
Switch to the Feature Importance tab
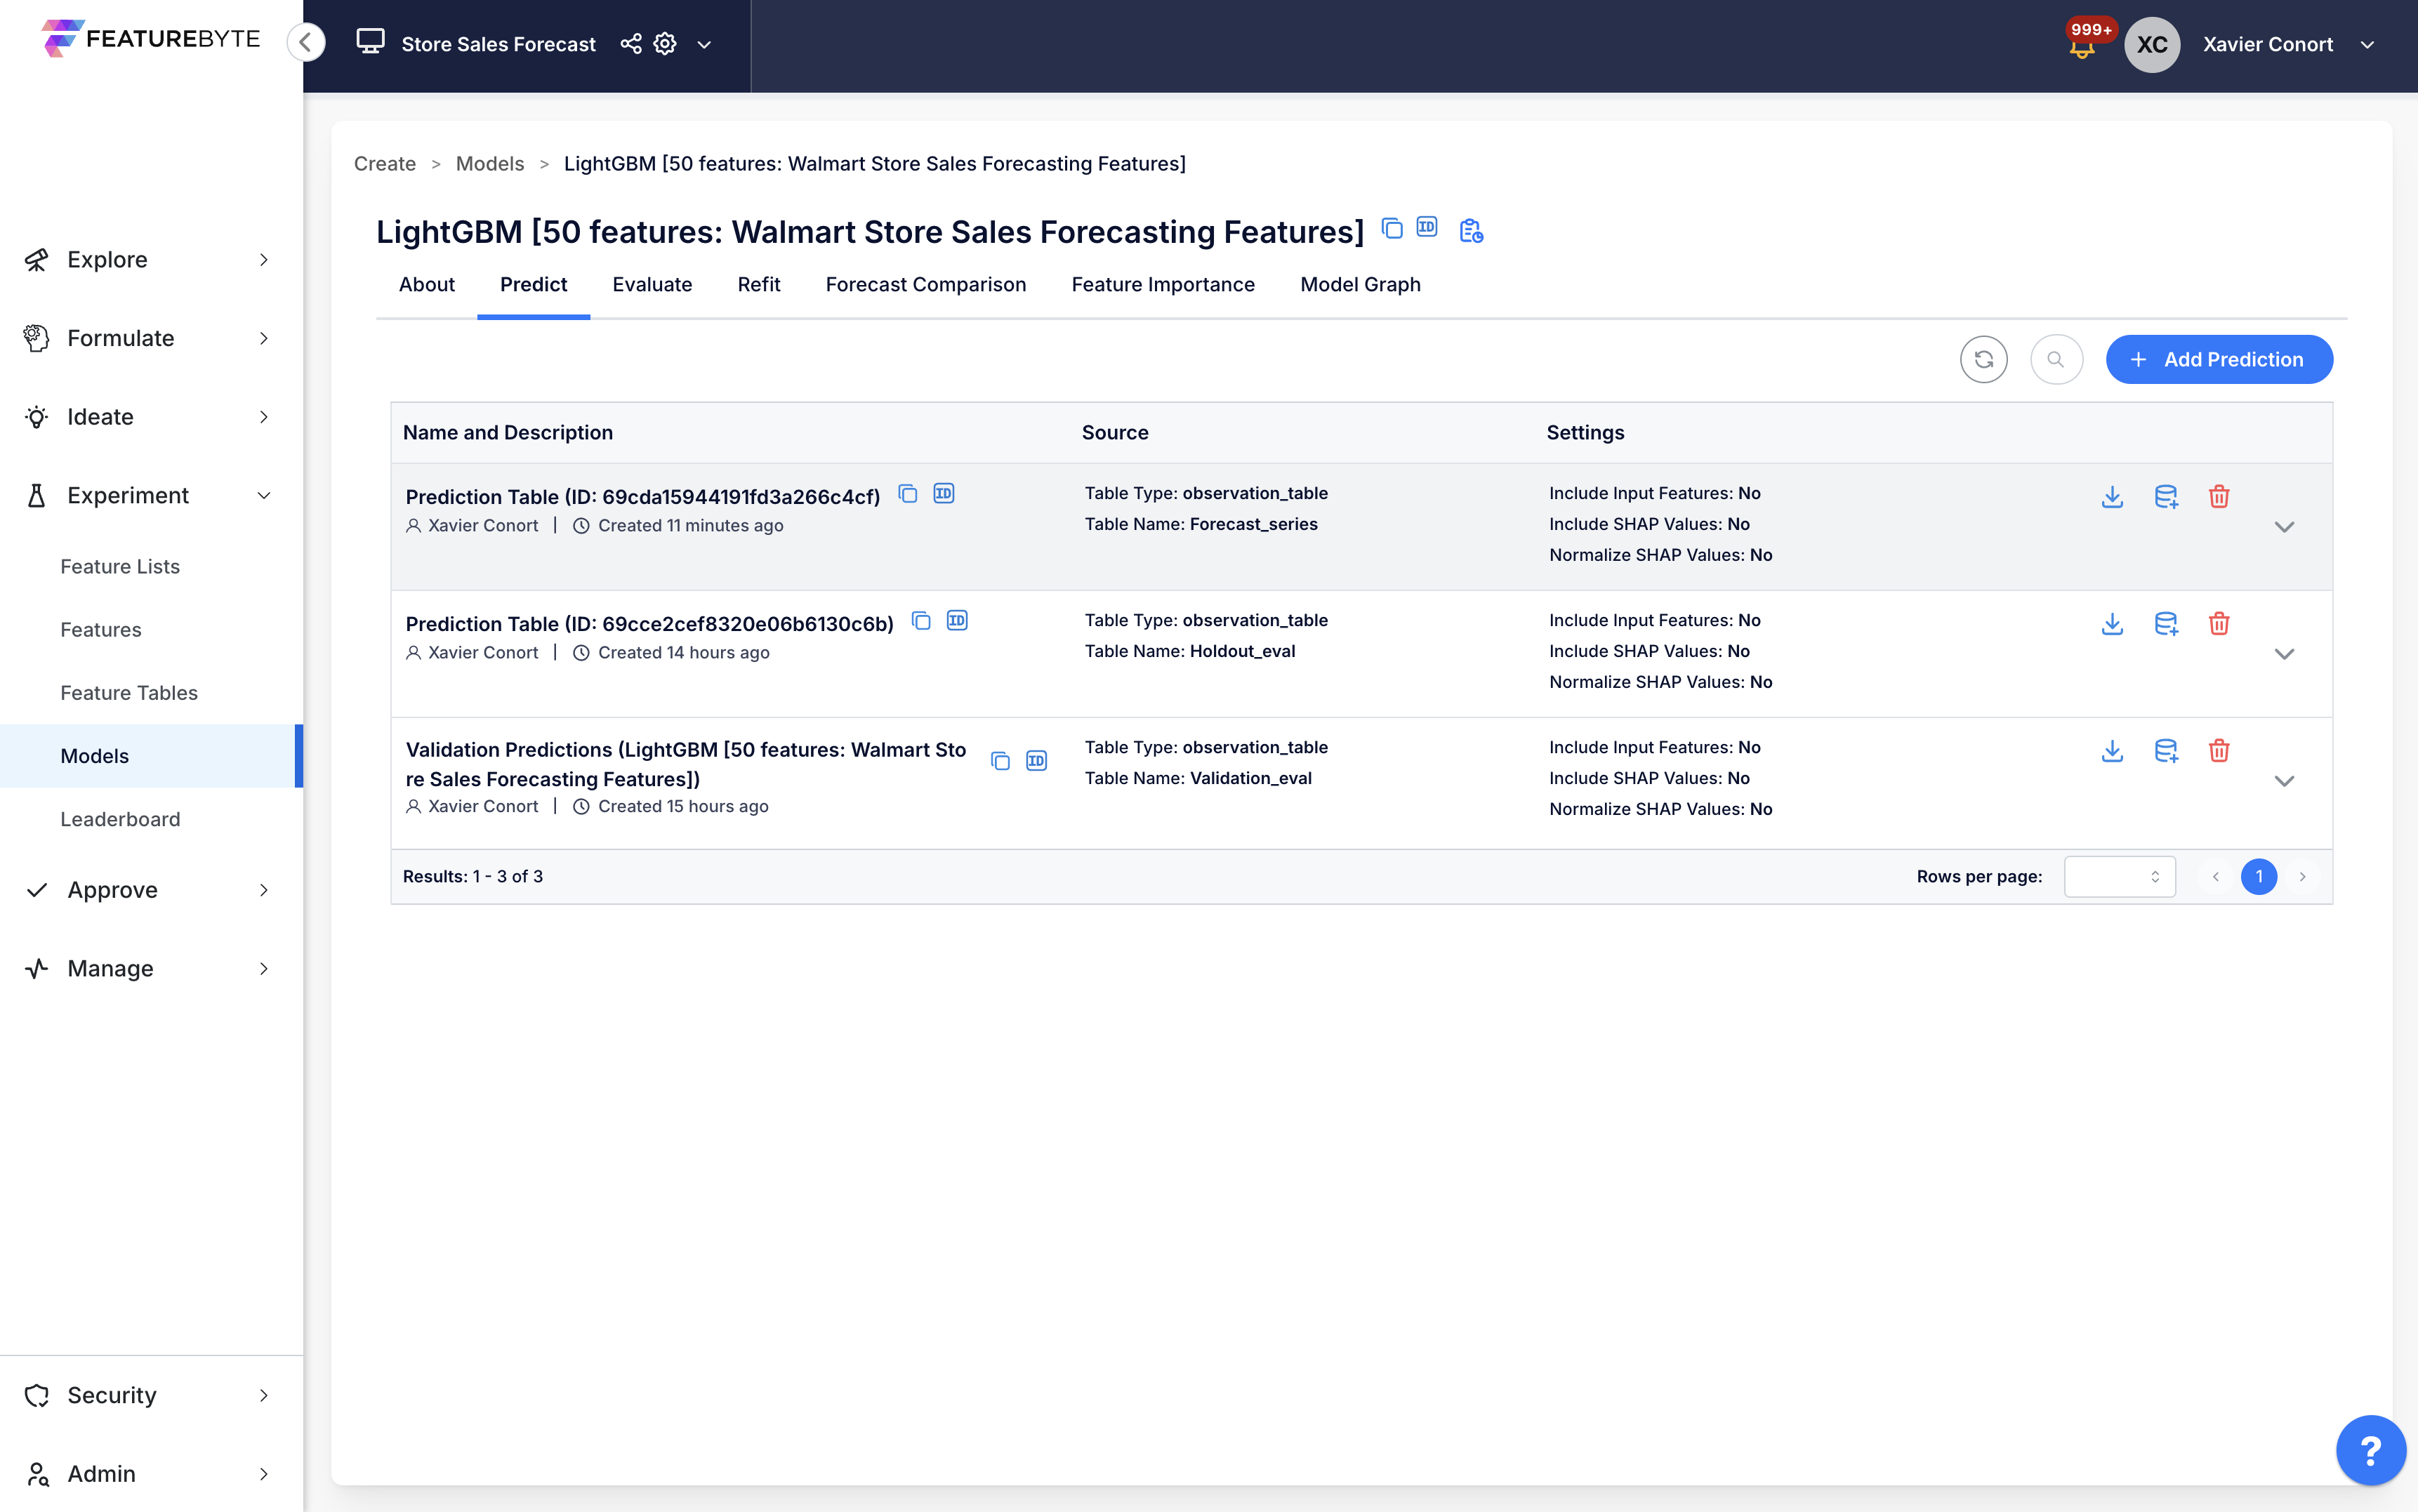1162,284
